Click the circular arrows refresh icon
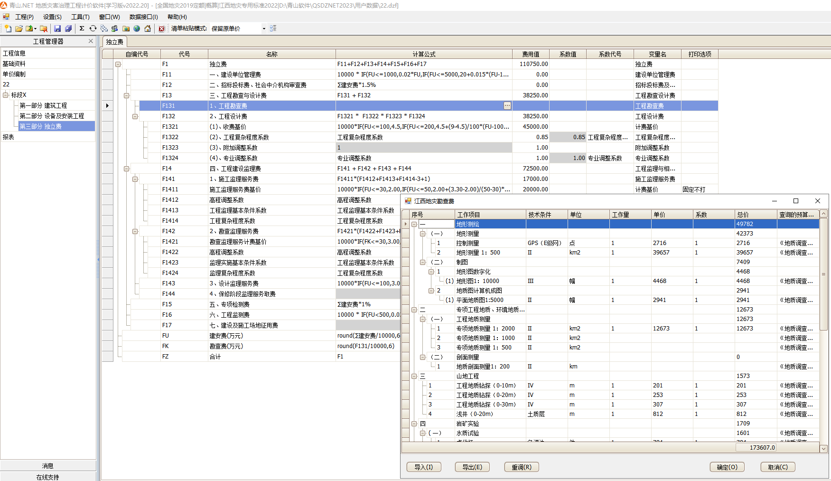 tap(93, 28)
